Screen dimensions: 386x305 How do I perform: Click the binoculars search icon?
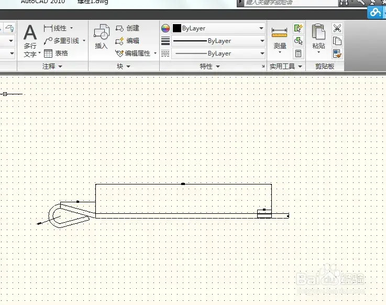344,2
